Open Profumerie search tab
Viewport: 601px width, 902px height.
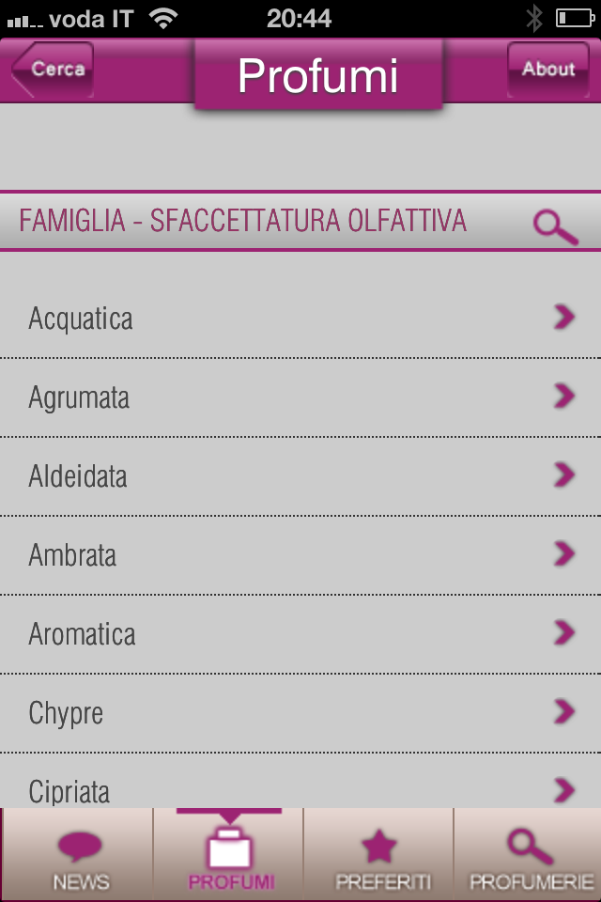tap(530, 848)
